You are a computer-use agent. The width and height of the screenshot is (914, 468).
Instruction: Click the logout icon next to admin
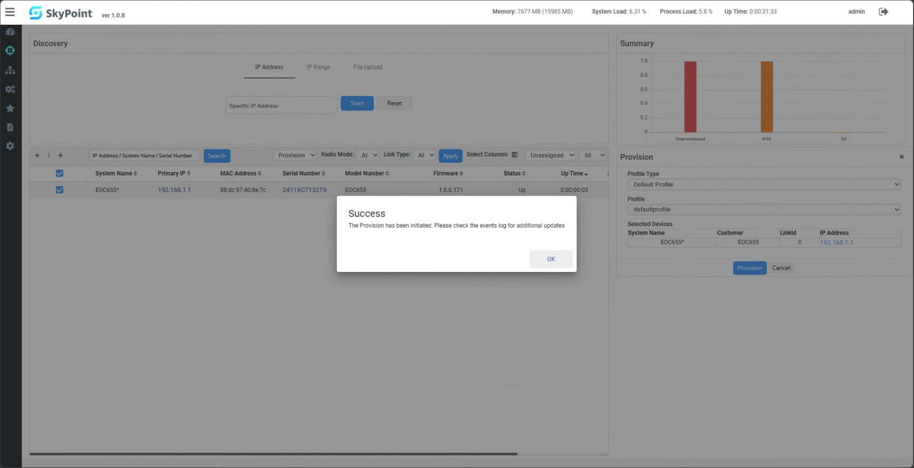[883, 12]
